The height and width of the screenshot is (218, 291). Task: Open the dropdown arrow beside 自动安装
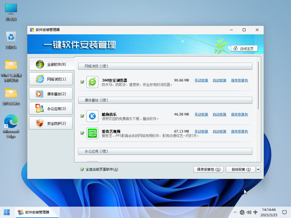click(258, 169)
